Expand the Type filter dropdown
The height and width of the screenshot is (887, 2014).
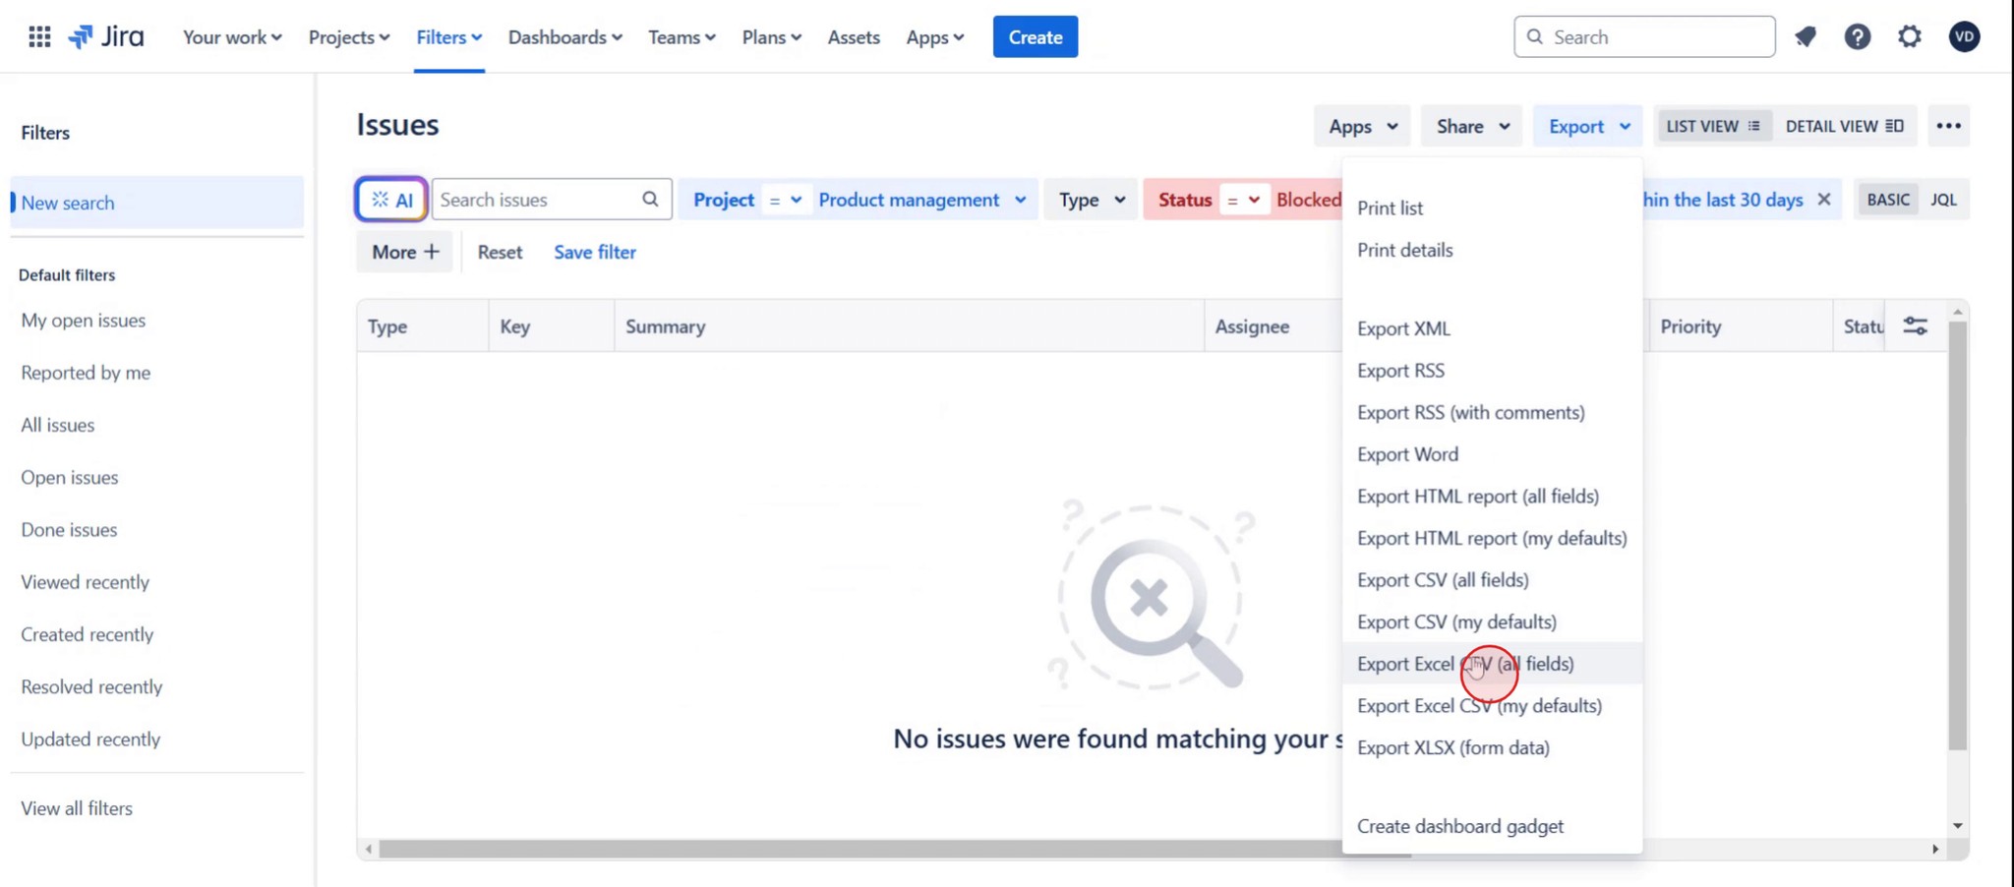click(x=1090, y=199)
